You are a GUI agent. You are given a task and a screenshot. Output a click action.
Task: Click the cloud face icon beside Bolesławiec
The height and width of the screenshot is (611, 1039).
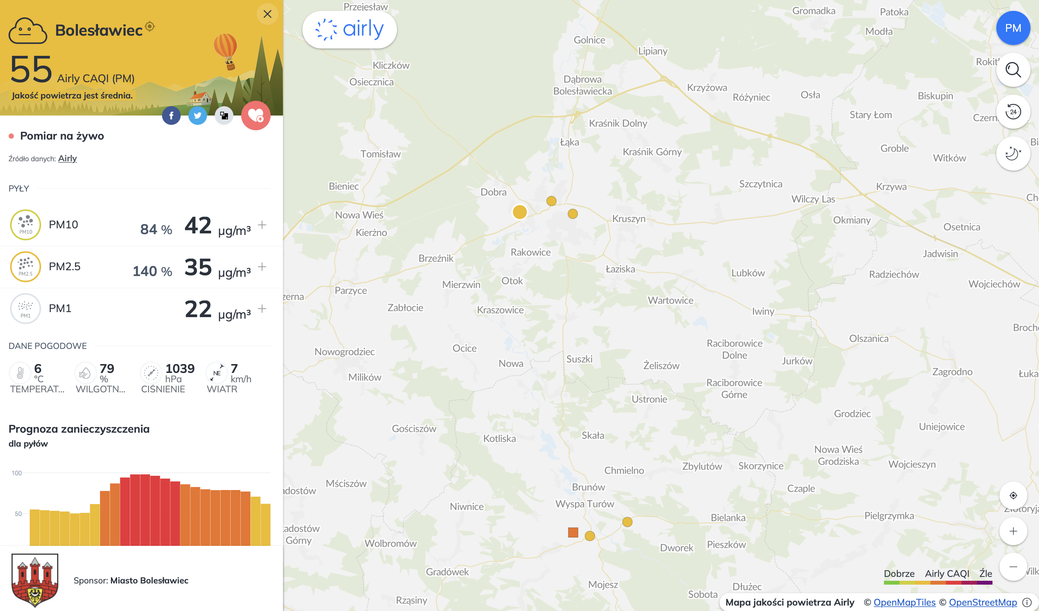pos(28,31)
